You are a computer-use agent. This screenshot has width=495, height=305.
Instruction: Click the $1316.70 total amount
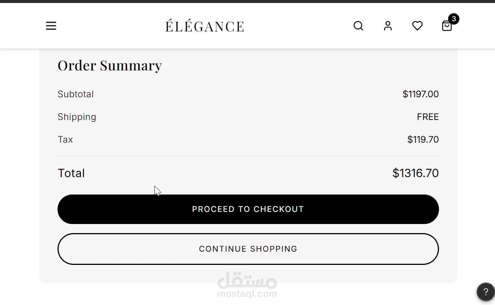click(415, 173)
